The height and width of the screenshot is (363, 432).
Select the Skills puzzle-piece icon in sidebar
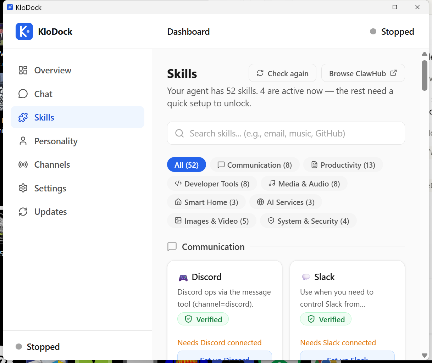point(23,117)
